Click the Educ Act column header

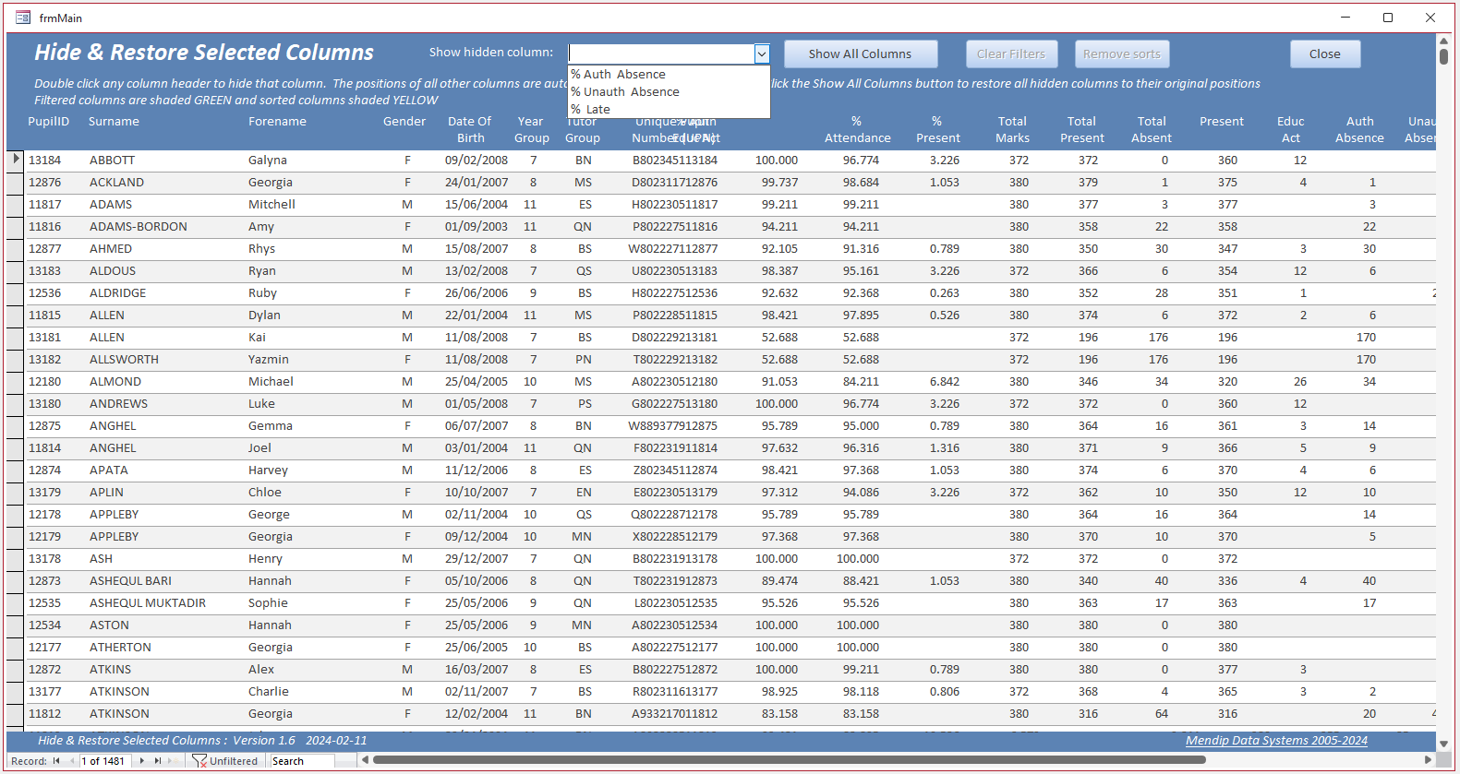[x=1291, y=130]
